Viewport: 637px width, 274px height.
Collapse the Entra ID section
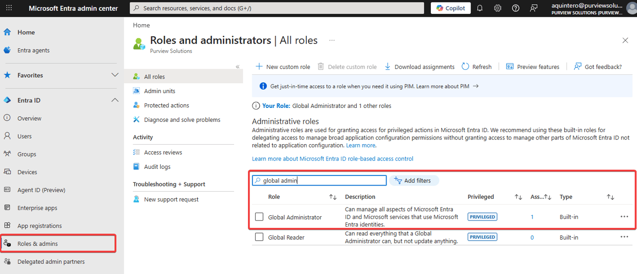[115, 100]
